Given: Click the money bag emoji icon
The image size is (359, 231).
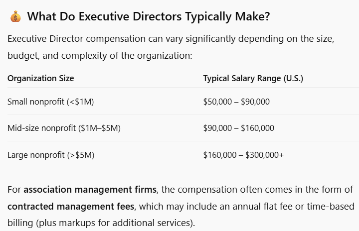Looking at the screenshot, I should tap(15, 17).
